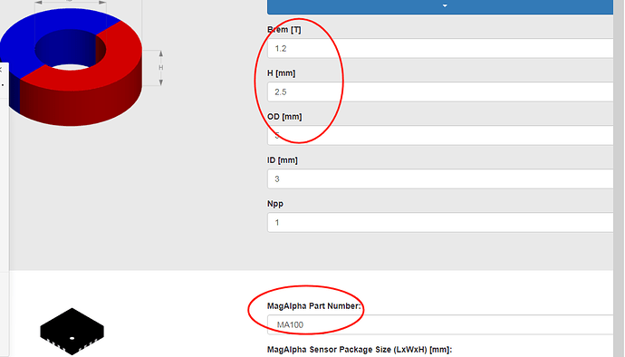Image resolution: width=625 pixels, height=357 pixels.
Task: Click the MagAlpha Part Number label
Action: pos(313,306)
